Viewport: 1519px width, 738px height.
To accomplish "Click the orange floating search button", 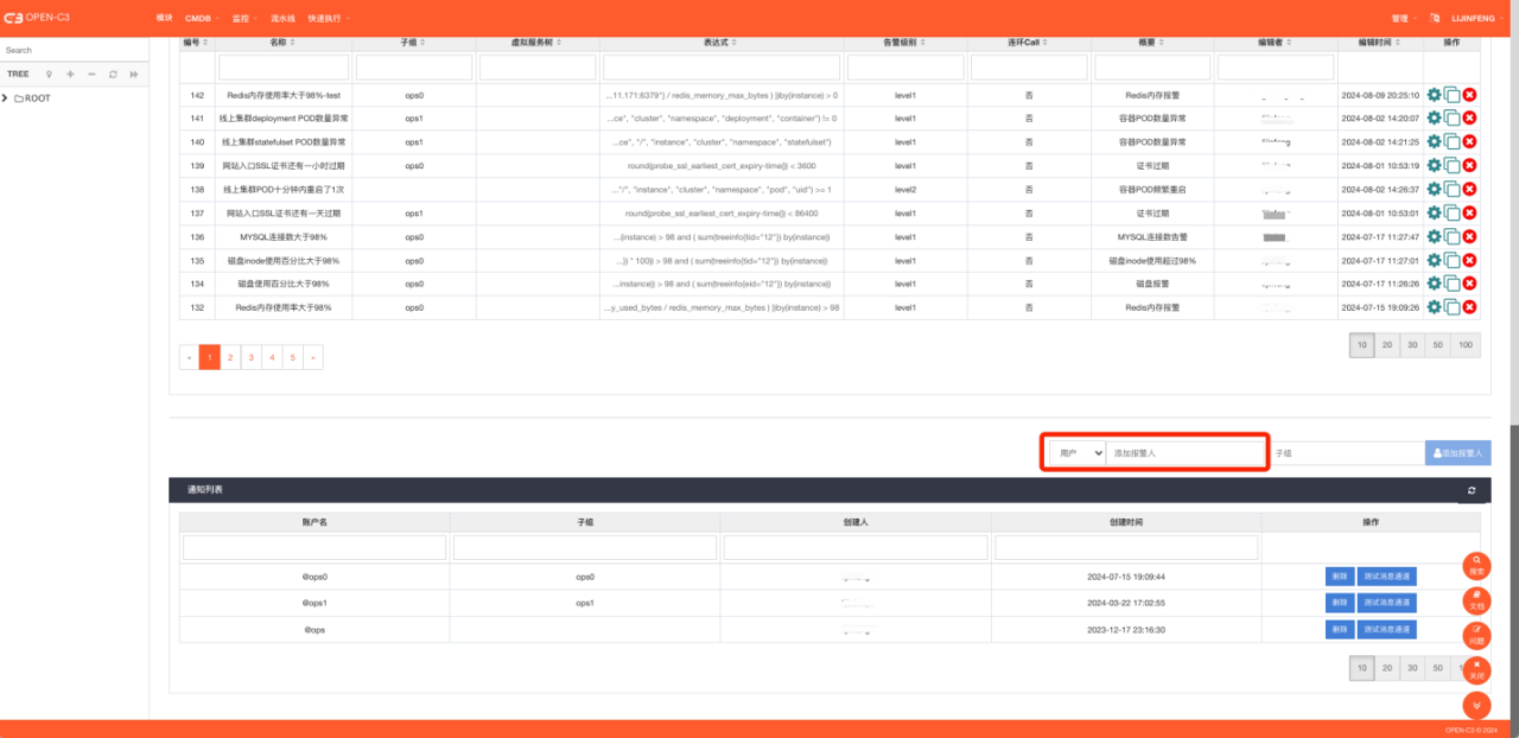I will coord(1476,565).
